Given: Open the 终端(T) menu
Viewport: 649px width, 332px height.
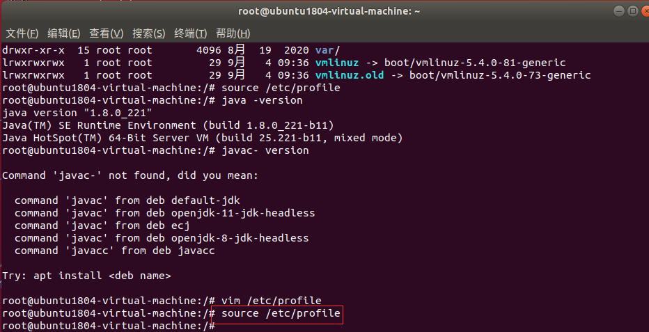Looking at the screenshot, I should (x=190, y=33).
